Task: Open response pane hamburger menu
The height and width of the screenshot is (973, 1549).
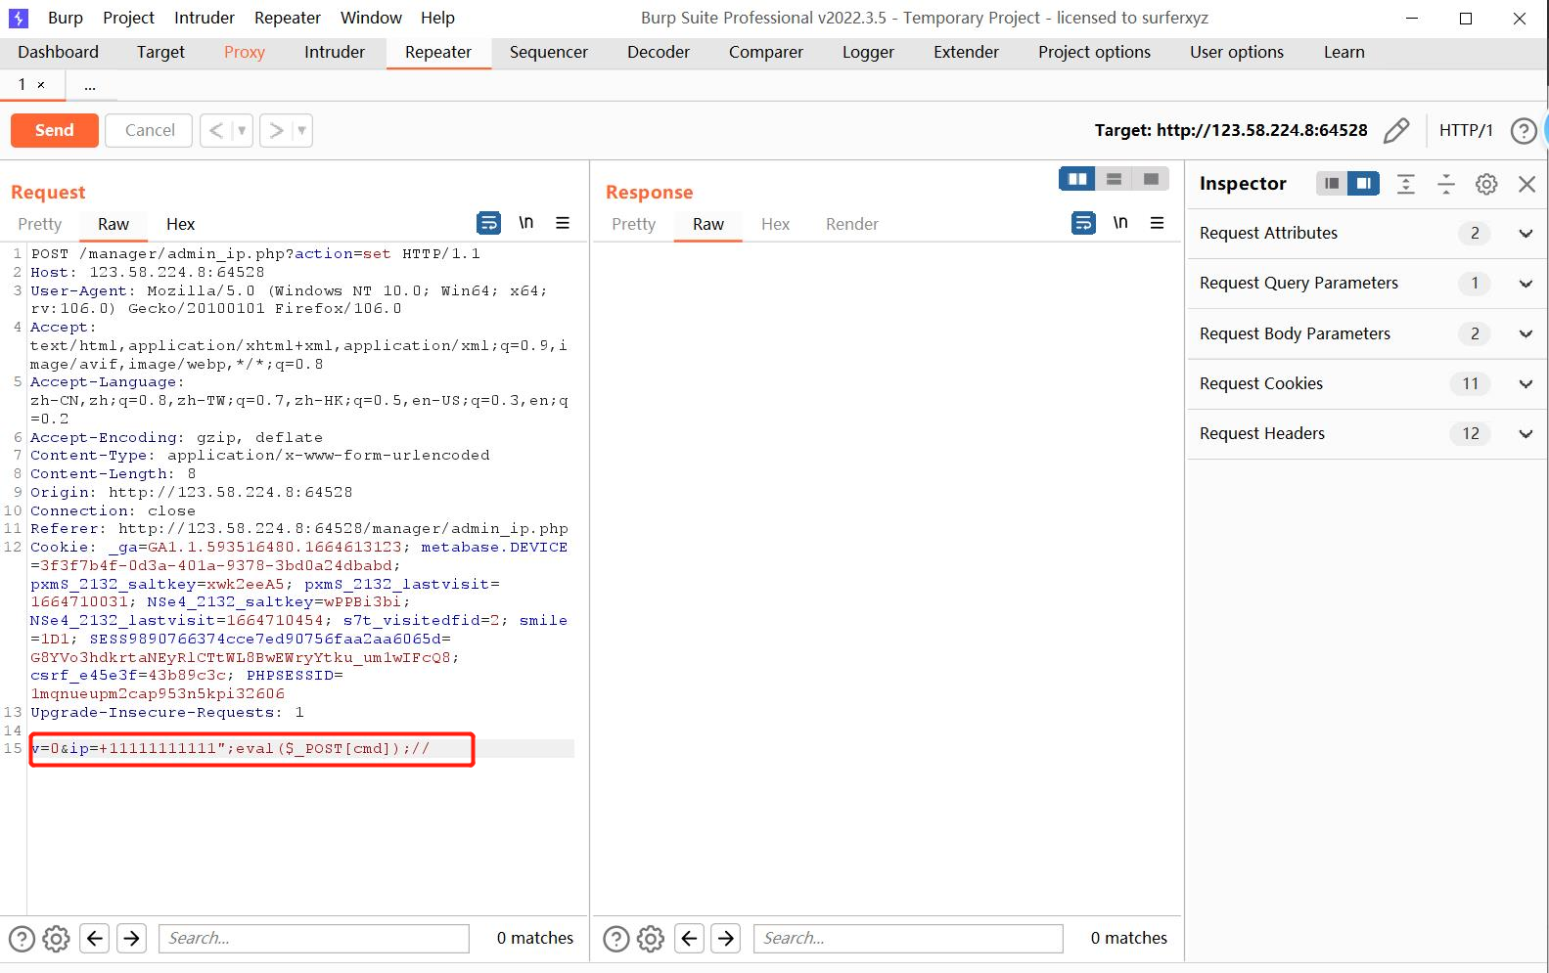Action: pyautogui.click(x=1157, y=223)
